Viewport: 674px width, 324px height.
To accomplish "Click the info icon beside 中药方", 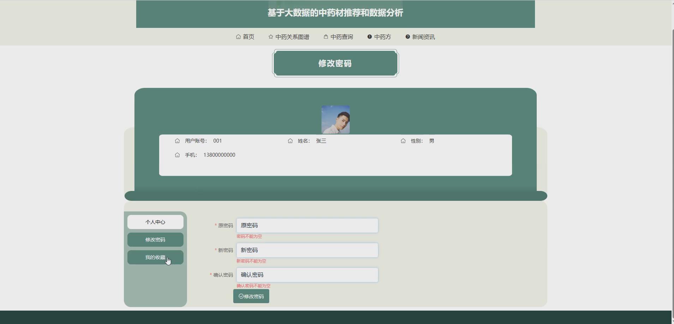I will tap(369, 37).
